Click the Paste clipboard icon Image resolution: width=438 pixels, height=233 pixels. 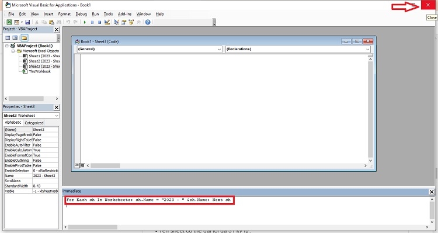click(51, 22)
